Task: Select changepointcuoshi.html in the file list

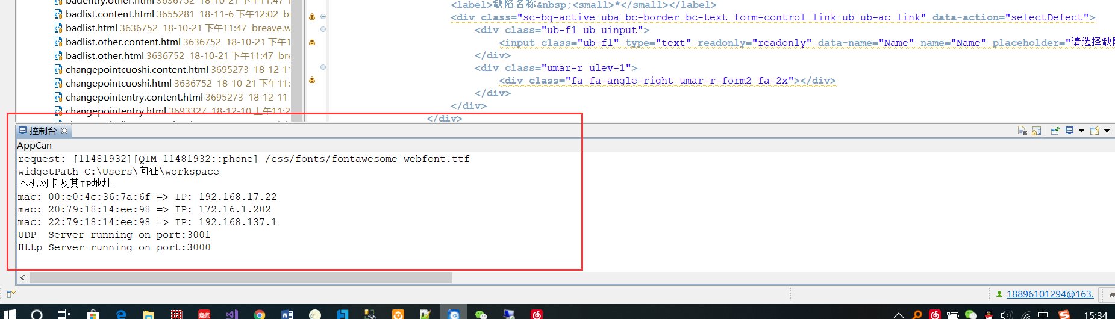Action: (x=118, y=83)
